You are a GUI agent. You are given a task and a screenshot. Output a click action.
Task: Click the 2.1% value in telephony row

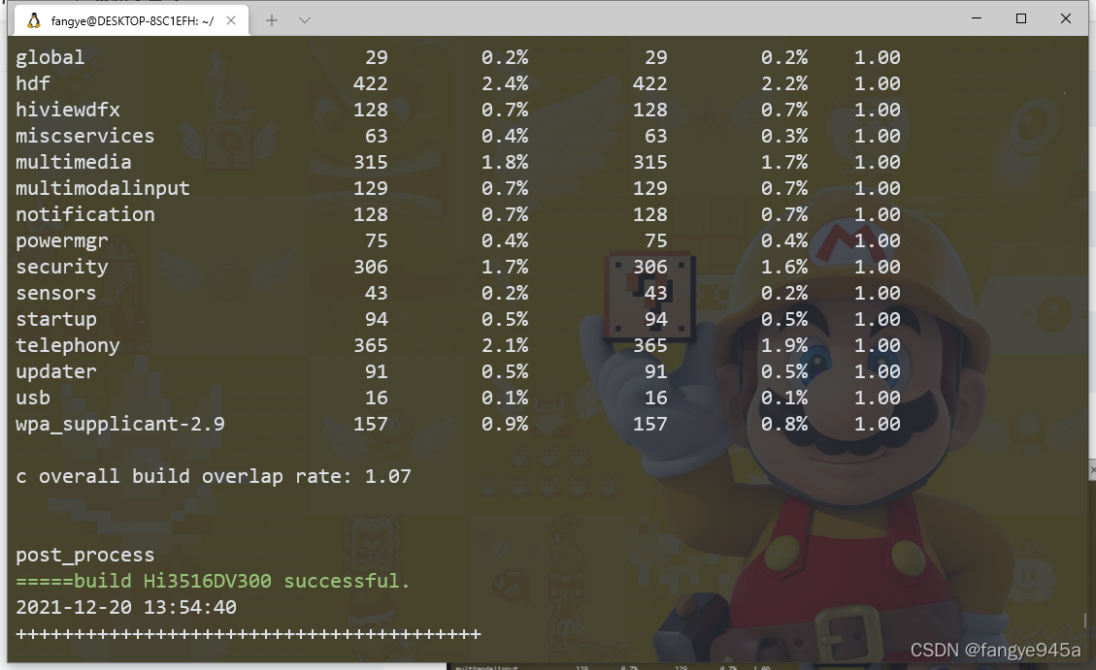(x=505, y=345)
